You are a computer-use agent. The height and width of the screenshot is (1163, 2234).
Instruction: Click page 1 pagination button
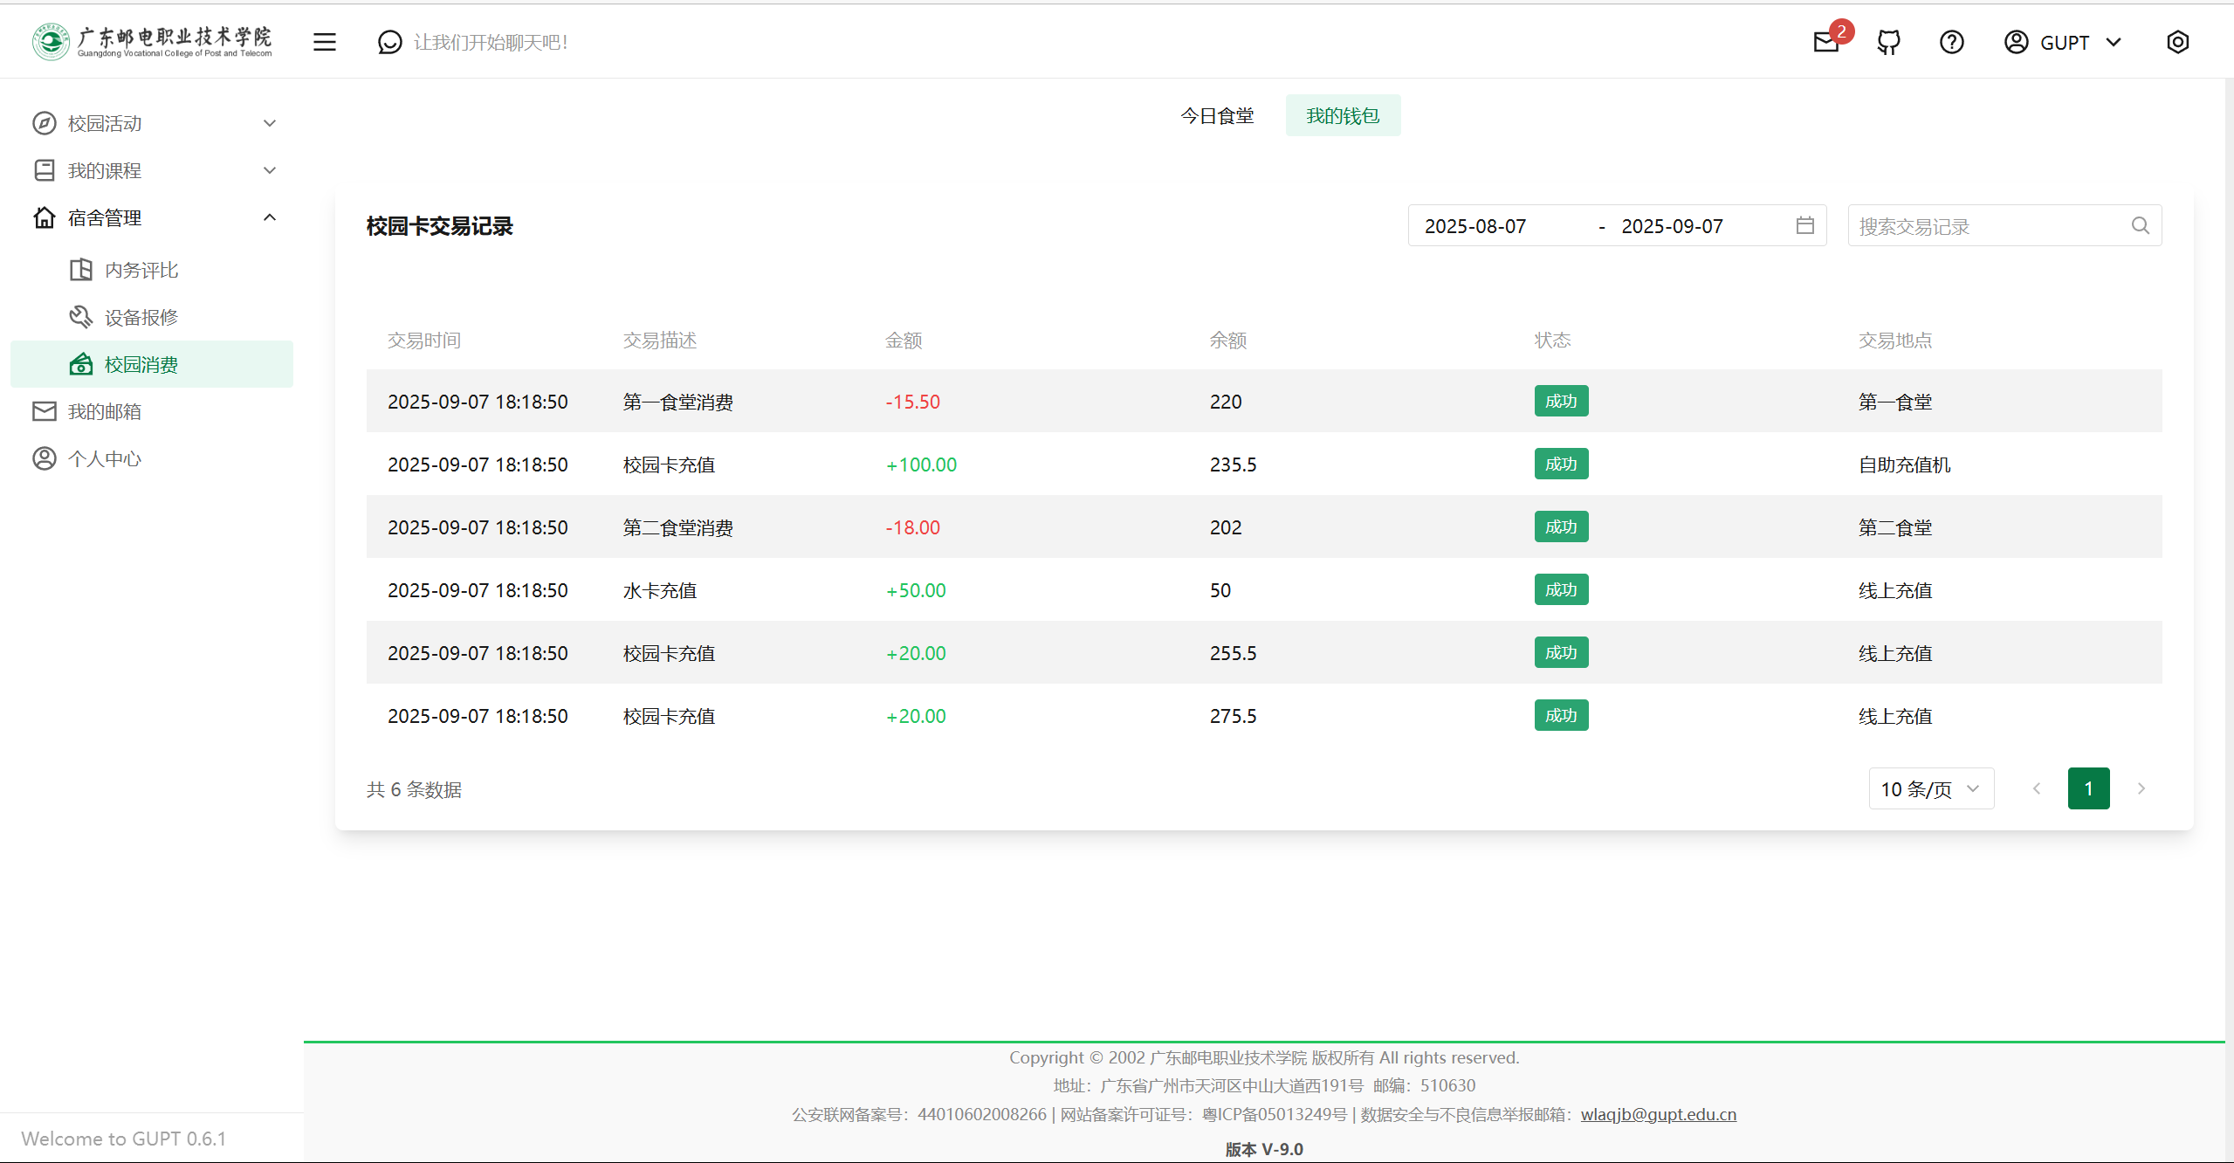point(2087,789)
